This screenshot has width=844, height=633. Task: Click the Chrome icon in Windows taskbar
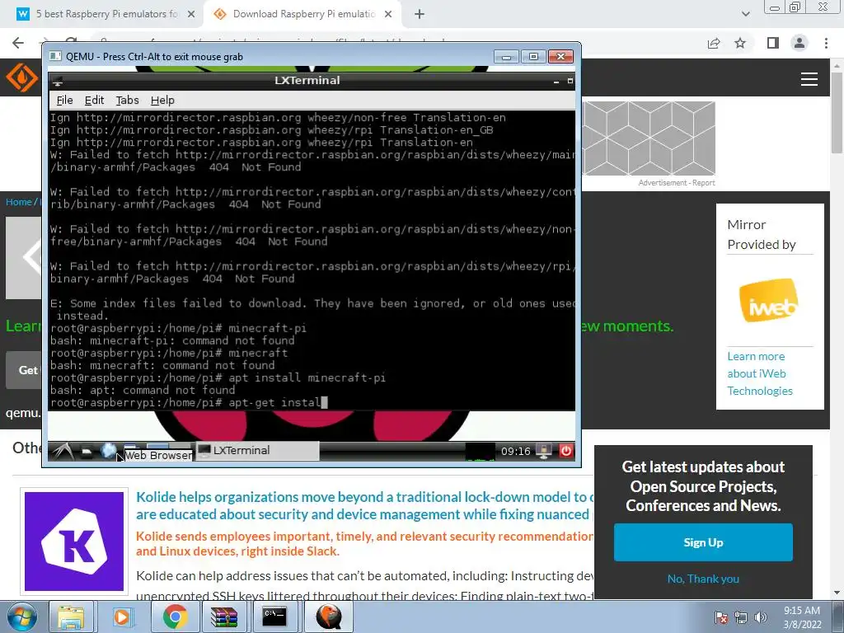point(175,617)
